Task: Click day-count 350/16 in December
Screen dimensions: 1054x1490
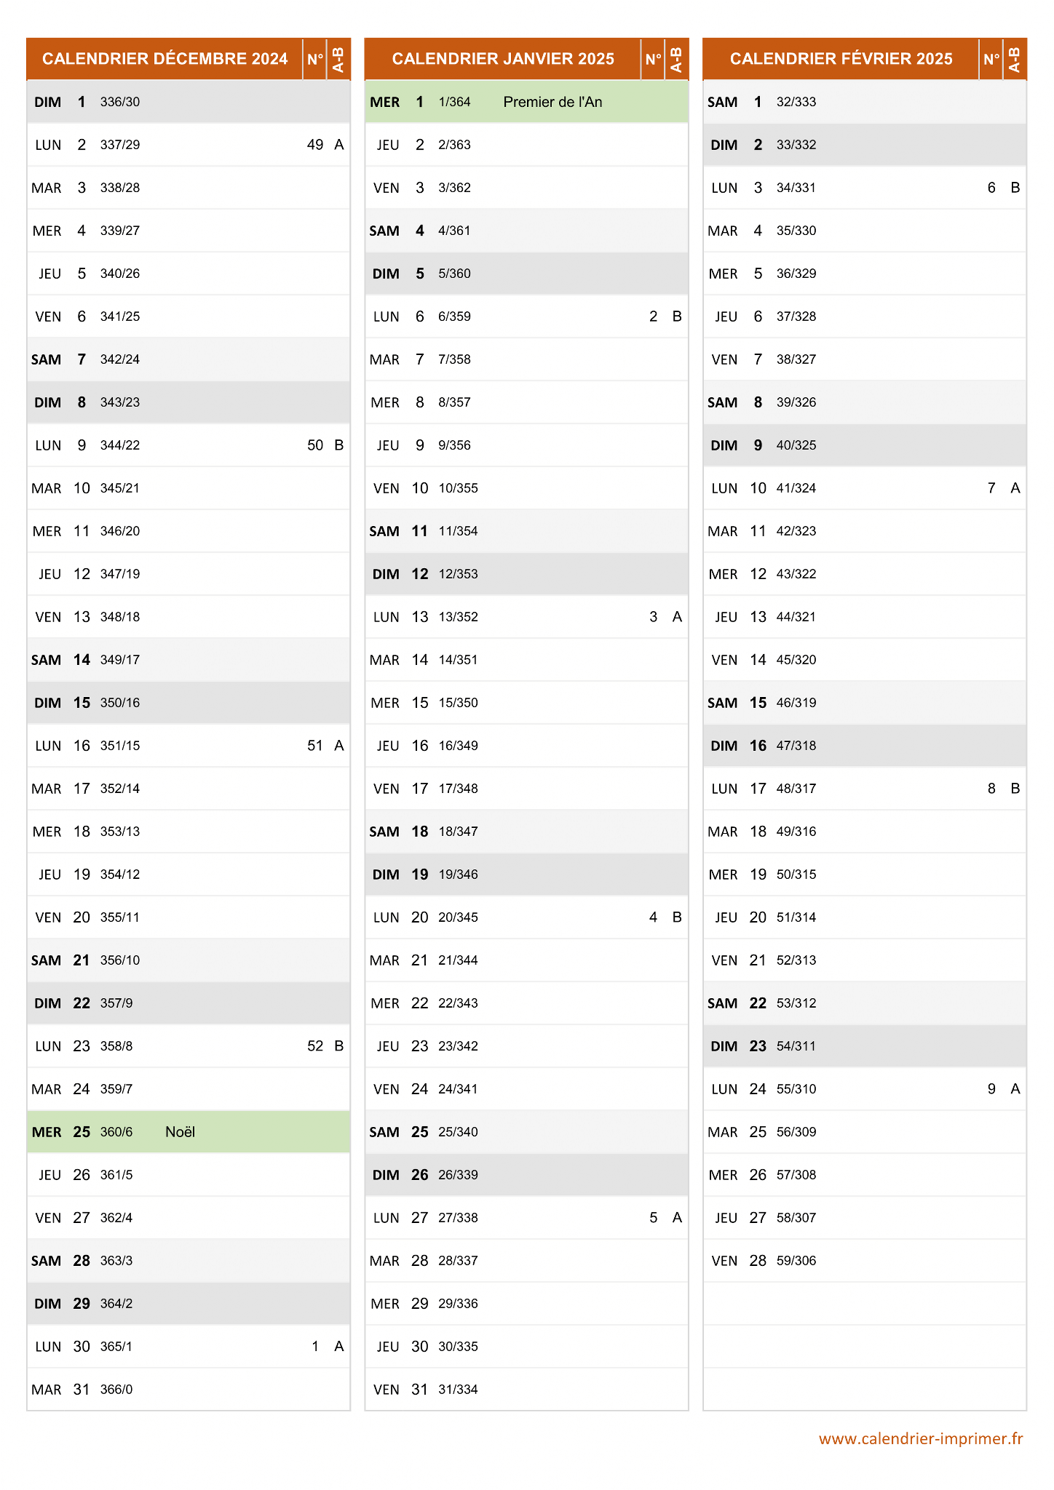Action: tap(120, 703)
